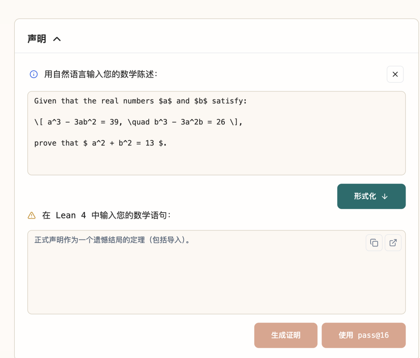
Task: Collapse the 声明 section with the chevron
Action: tap(57, 39)
